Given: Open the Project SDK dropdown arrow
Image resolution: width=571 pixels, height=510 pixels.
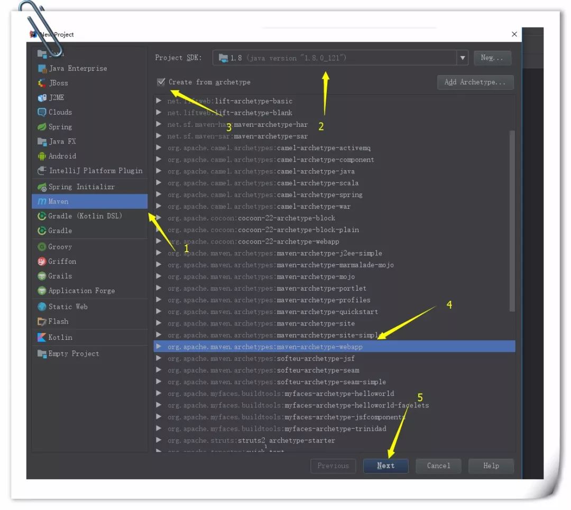Looking at the screenshot, I should [463, 58].
